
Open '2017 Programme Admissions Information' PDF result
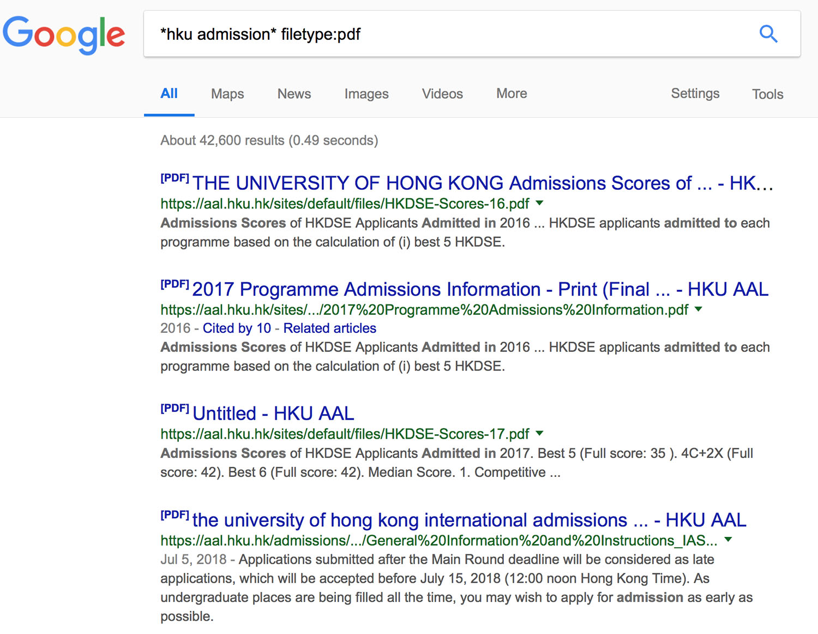tap(480, 289)
